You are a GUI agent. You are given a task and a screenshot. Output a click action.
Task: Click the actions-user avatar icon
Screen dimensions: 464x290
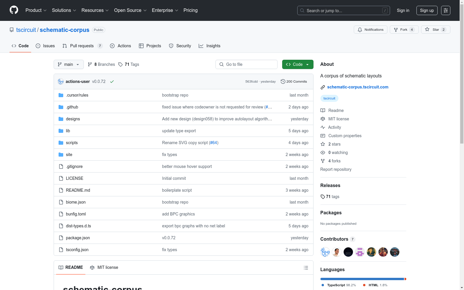pos(61,81)
